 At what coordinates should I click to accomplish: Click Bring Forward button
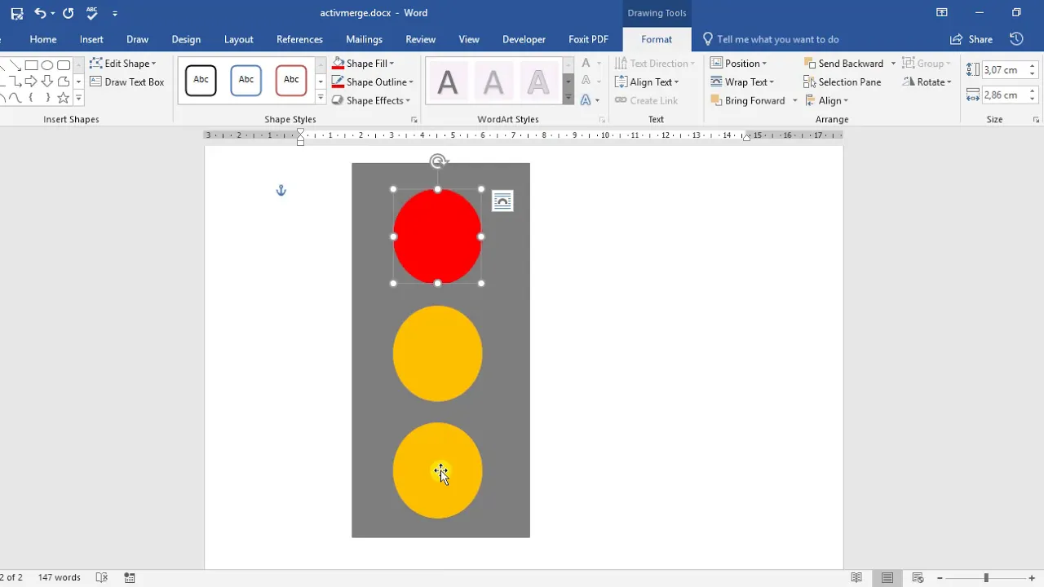(x=748, y=100)
